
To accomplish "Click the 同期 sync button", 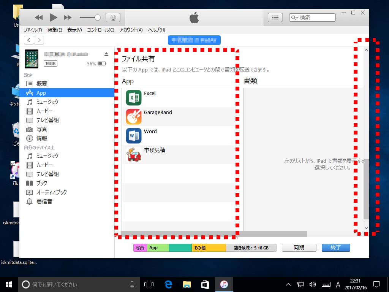I will point(299,248).
